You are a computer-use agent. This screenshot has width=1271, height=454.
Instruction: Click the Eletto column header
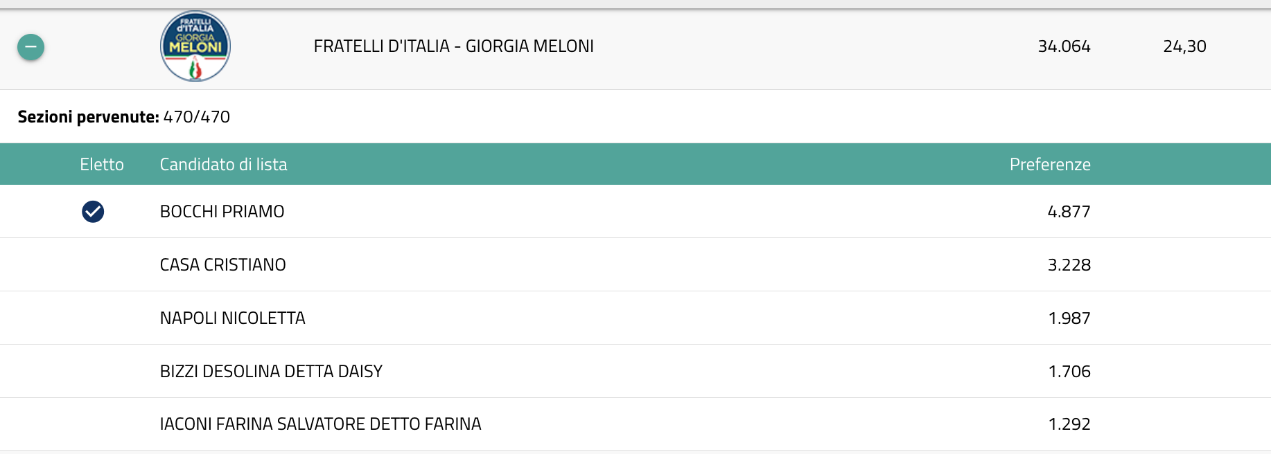102,165
